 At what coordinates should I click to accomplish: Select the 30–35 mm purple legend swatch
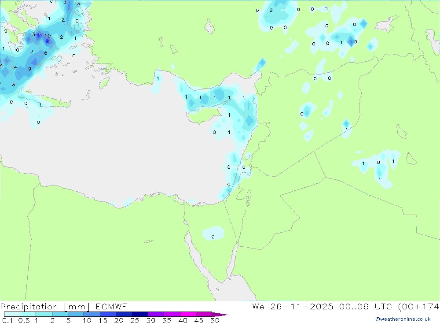156,314
